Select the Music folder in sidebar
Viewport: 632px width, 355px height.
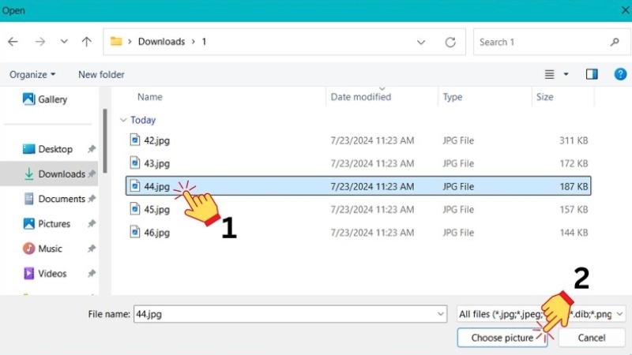point(49,248)
